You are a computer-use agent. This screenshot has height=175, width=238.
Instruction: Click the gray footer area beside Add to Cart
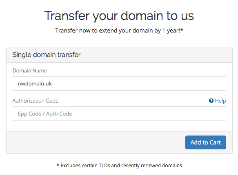(x=96, y=142)
